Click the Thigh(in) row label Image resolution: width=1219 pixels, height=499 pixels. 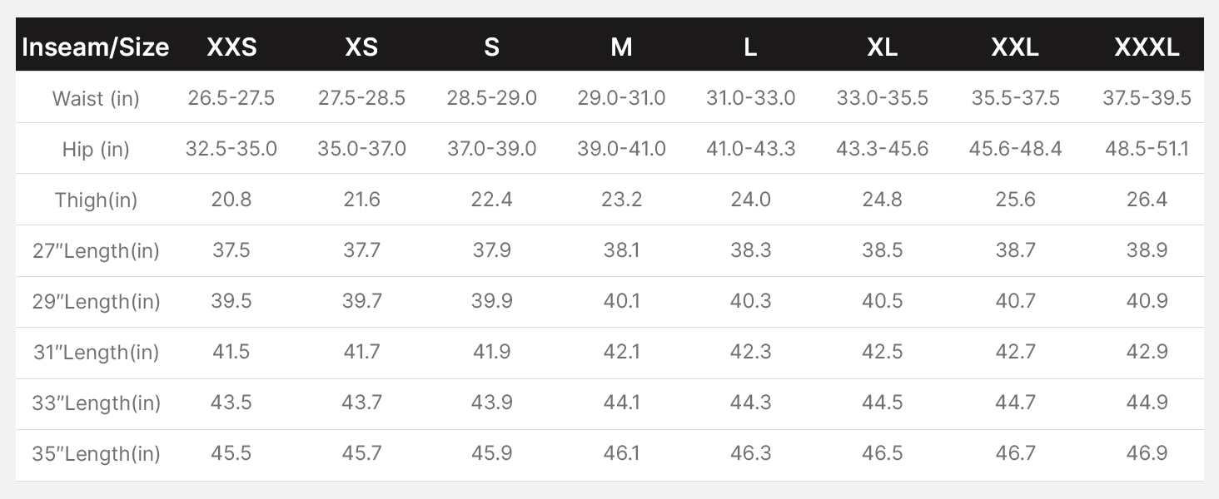pos(96,200)
